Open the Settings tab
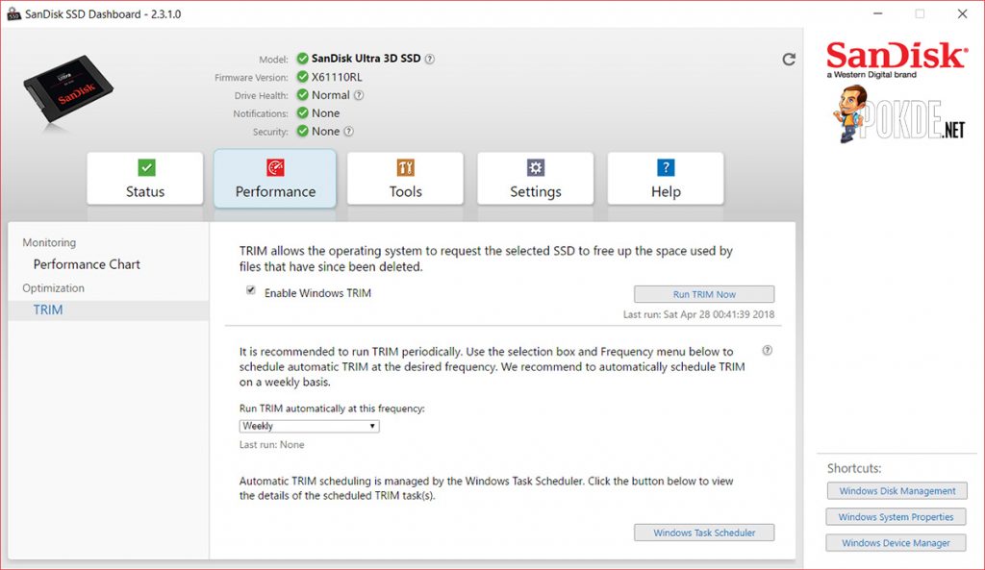The height and width of the screenshot is (570, 985). click(x=535, y=178)
